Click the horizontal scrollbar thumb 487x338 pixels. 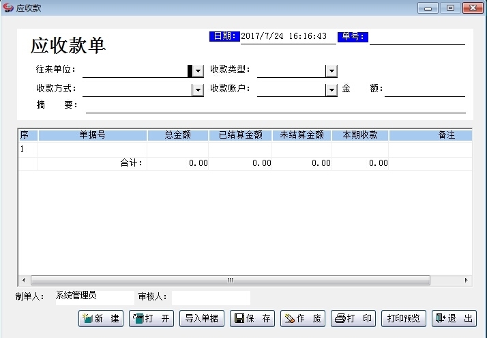point(231,280)
